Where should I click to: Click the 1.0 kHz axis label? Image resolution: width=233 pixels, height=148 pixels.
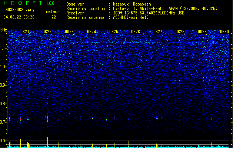click(3, 67)
